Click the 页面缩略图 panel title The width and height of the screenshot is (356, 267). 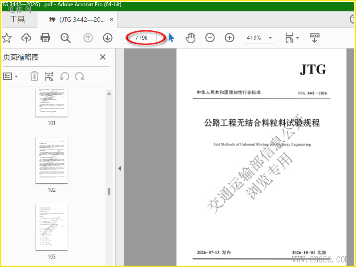[x=21, y=57]
